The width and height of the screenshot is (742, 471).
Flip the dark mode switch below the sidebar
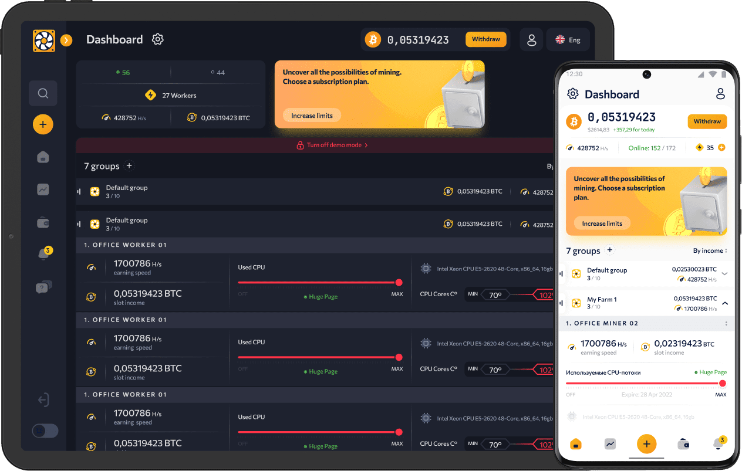[x=45, y=431]
